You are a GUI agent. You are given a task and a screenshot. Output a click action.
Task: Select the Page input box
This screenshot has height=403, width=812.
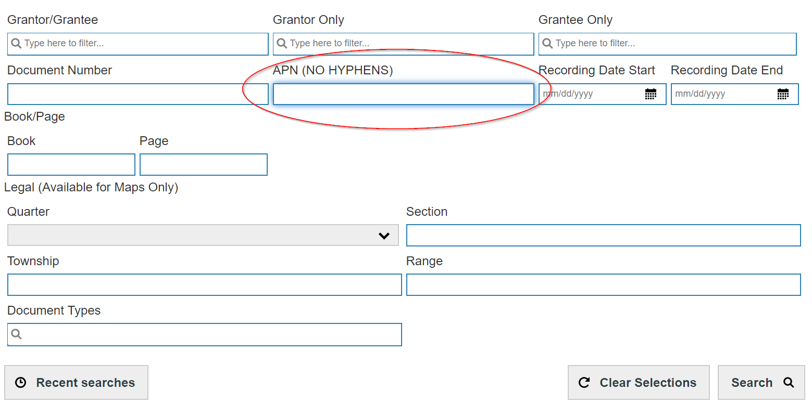tap(203, 164)
